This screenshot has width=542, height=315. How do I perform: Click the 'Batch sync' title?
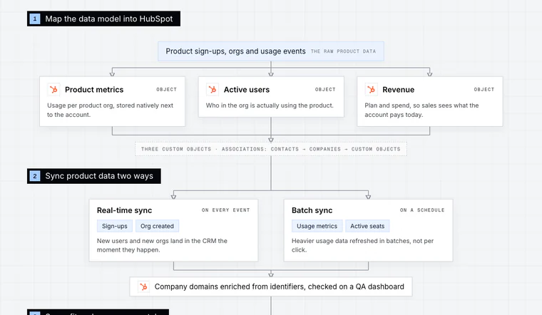[312, 210]
